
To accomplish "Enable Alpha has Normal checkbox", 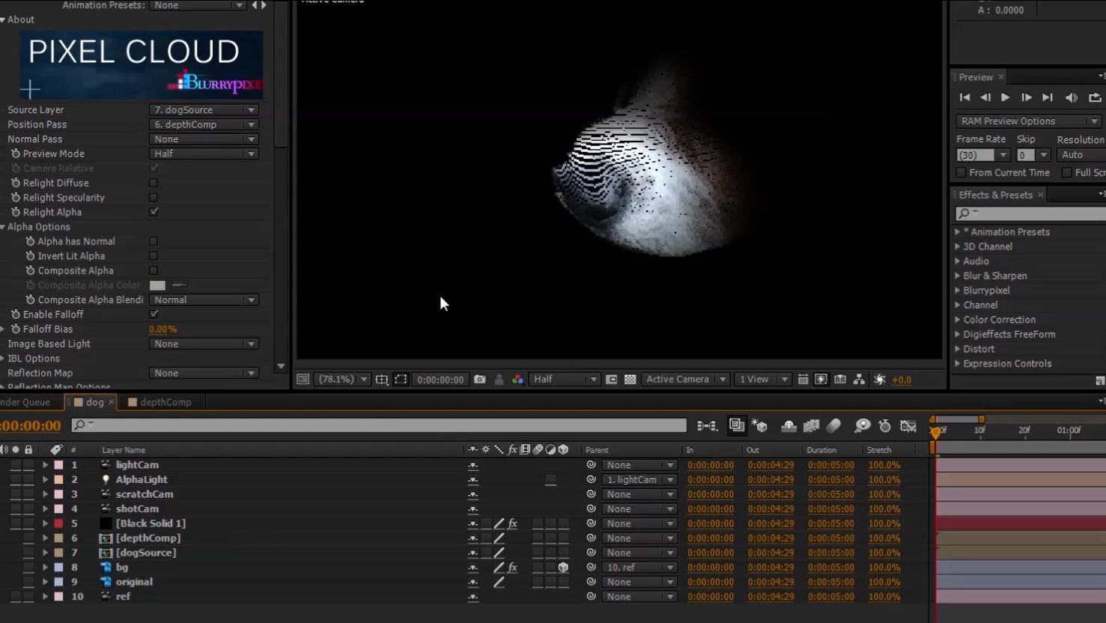I will [x=154, y=241].
